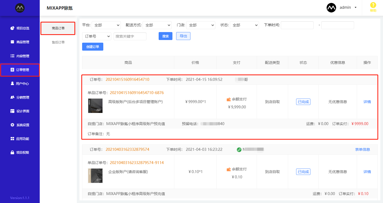Click the Version:1.1.1 label
383x203 pixels.
pos(20,198)
